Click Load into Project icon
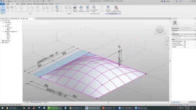This screenshot has height=110, width=196. [x=108, y=9]
